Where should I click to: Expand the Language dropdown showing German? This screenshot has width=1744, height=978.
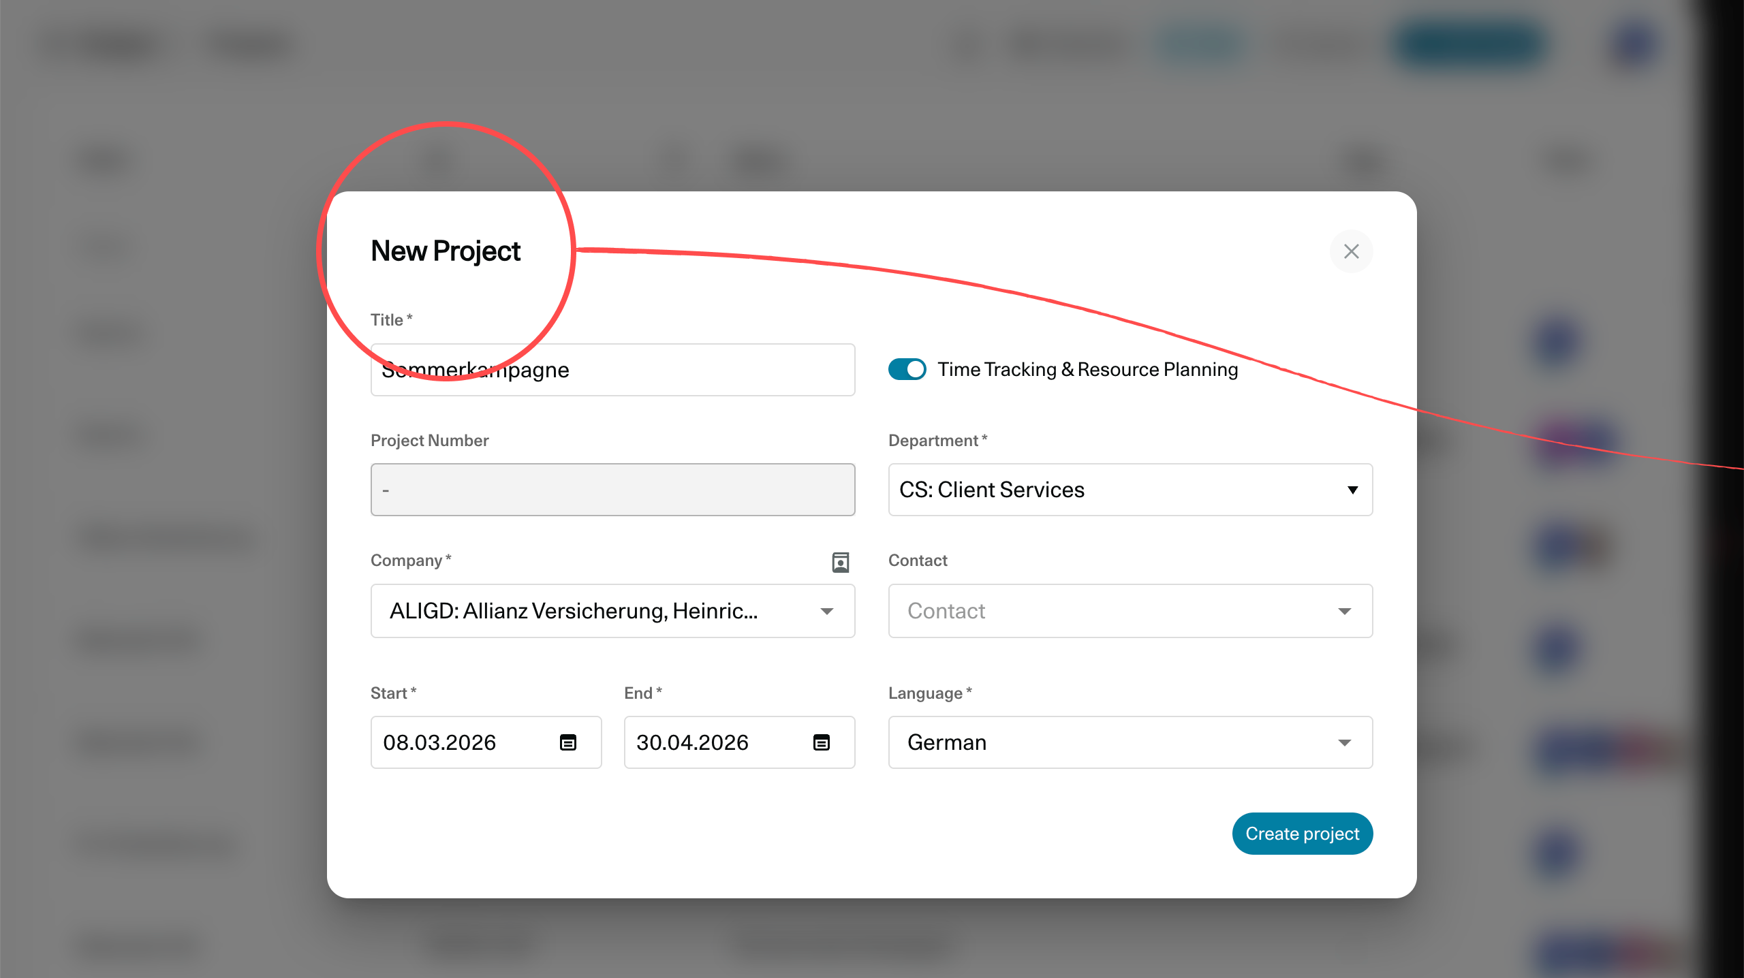pyautogui.click(x=1344, y=742)
